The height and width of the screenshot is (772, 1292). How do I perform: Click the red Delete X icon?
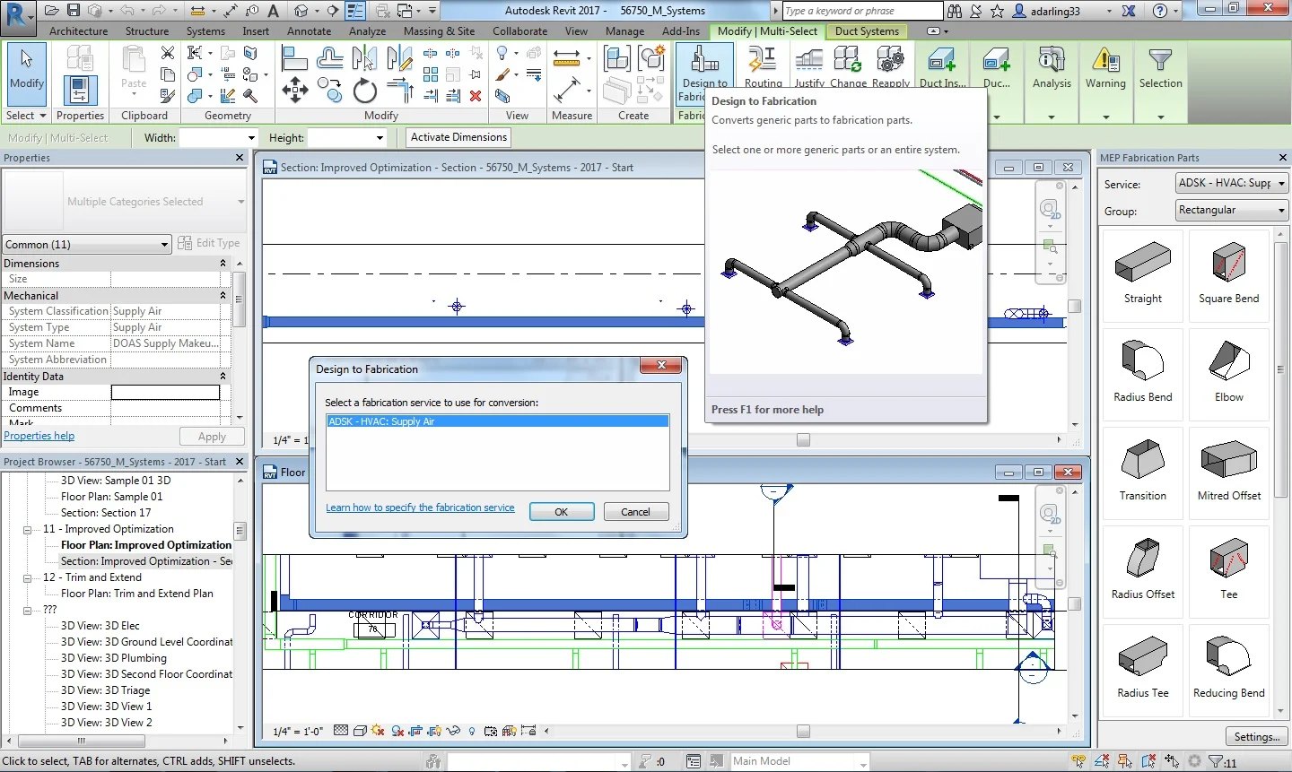click(476, 95)
